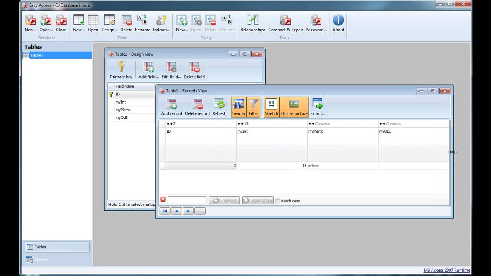Image resolution: width=491 pixels, height=276 pixels.
Task: Open Relationships tool
Action: (253, 23)
